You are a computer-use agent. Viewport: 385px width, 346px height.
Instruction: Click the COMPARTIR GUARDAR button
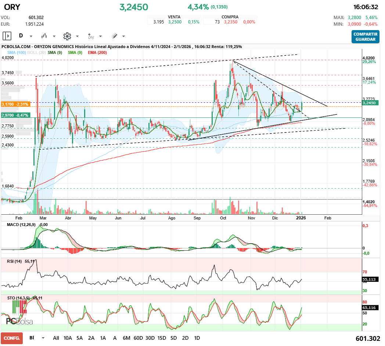click(365, 37)
